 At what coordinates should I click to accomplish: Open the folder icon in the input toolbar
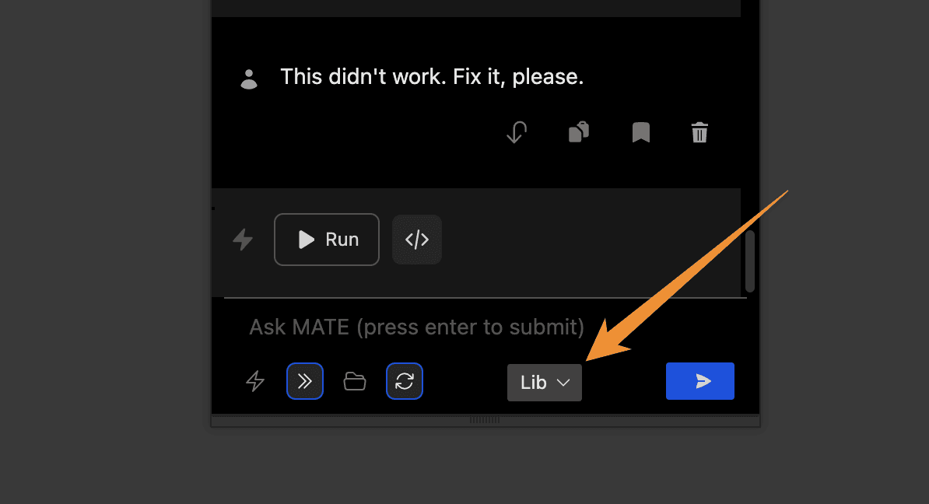click(354, 381)
